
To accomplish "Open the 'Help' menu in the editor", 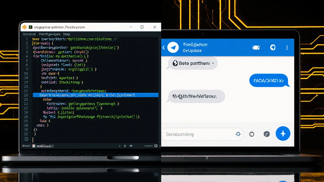I will (67, 34).
